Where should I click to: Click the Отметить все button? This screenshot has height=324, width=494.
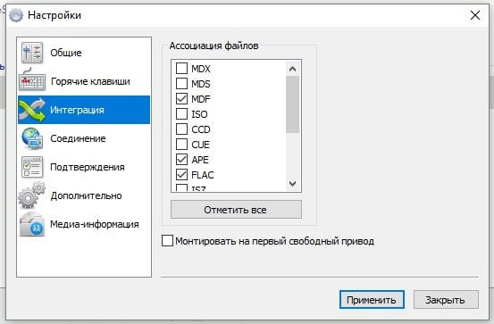coord(236,210)
